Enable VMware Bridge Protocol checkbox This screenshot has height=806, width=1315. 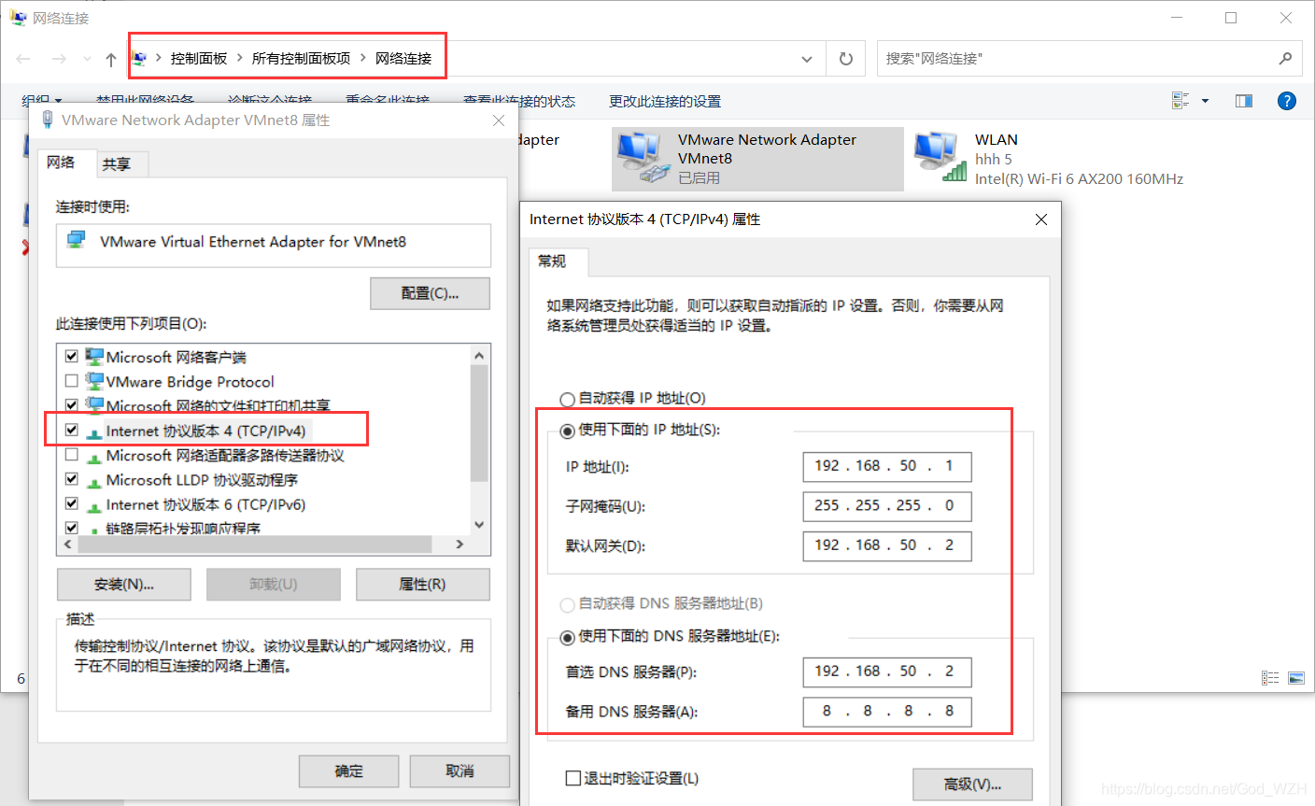point(72,380)
